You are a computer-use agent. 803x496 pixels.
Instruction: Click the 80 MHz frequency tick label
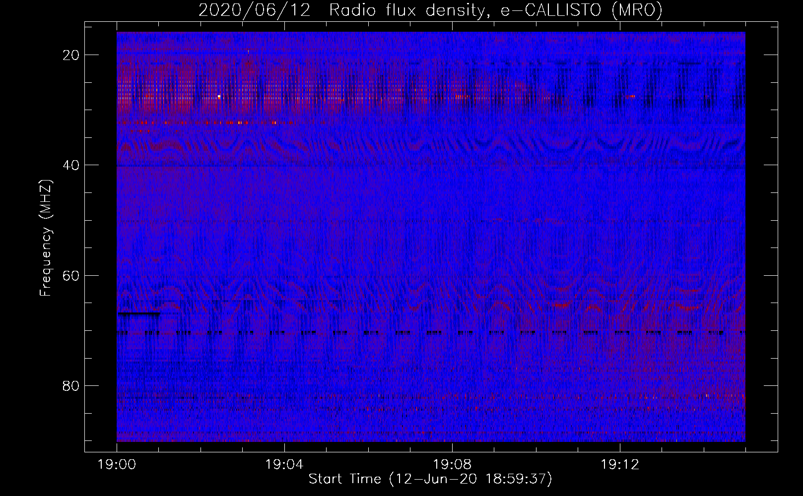pyautogui.click(x=71, y=385)
